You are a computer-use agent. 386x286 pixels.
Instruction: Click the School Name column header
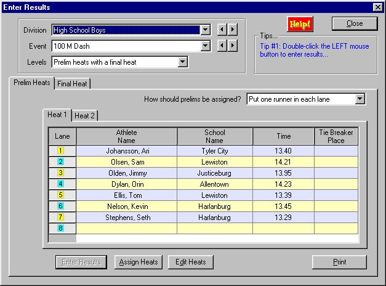click(x=215, y=136)
